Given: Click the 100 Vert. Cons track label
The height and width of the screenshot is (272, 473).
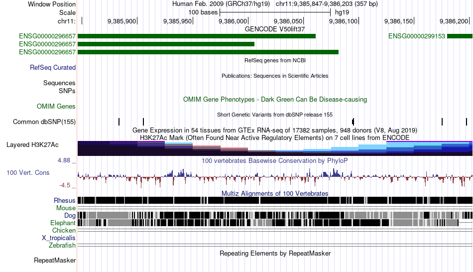Looking at the screenshot, I should pyautogui.click(x=28, y=173).
